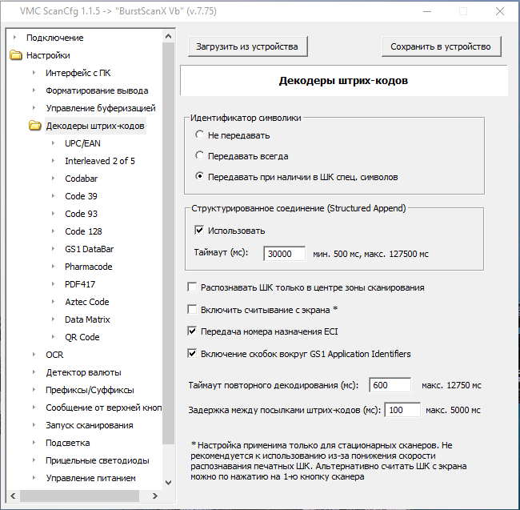Open the Подсветка settings section
Image resolution: width=520 pixels, height=510 pixels.
point(67,443)
